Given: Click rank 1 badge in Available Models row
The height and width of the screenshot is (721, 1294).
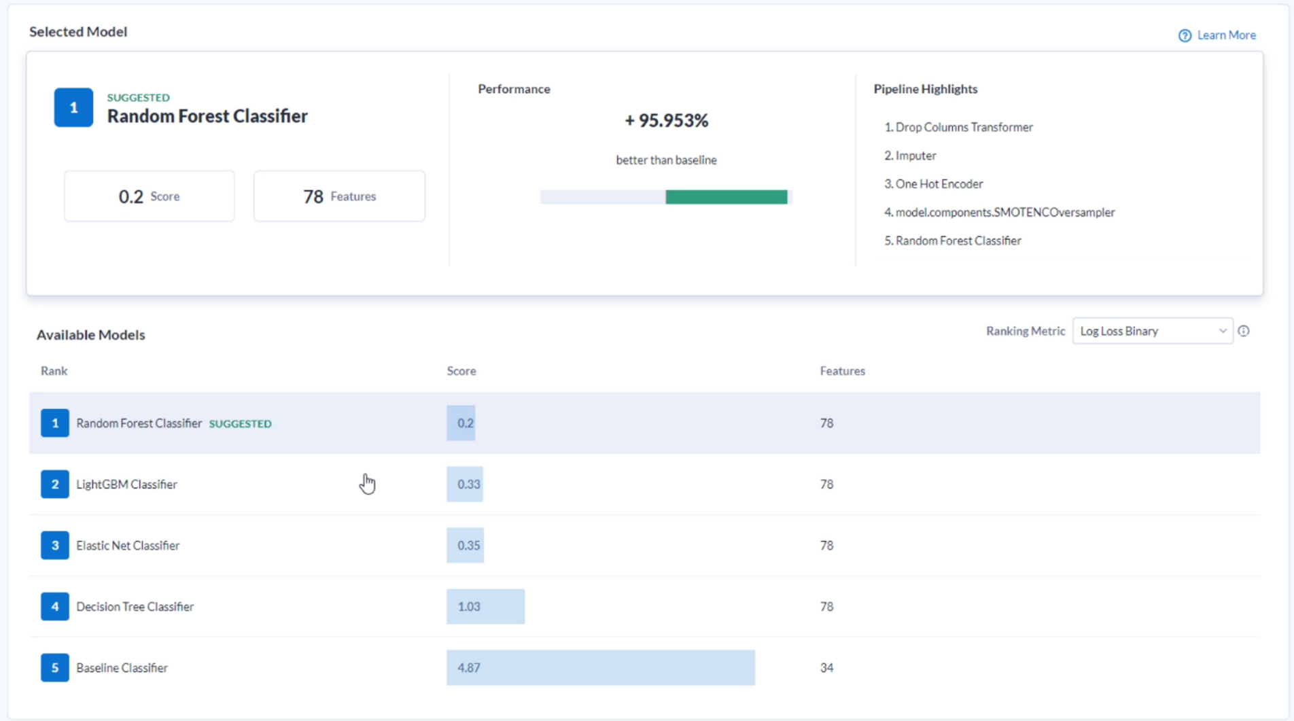Looking at the screenshot, I should coord(55,423).
